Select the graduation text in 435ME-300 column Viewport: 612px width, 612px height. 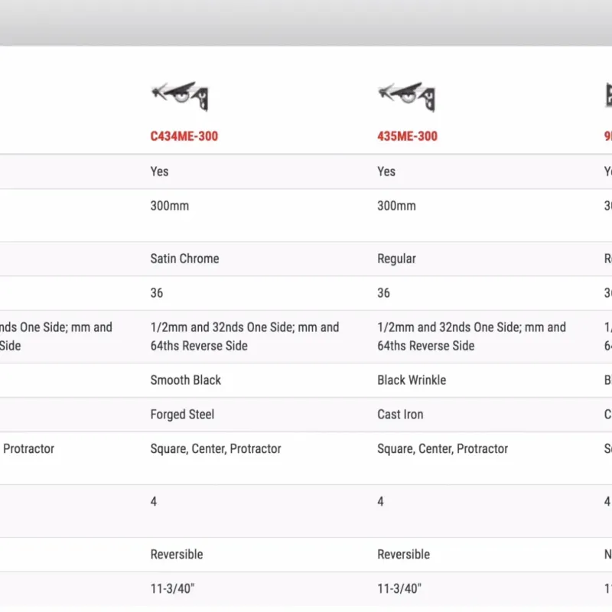coord(471,337)
